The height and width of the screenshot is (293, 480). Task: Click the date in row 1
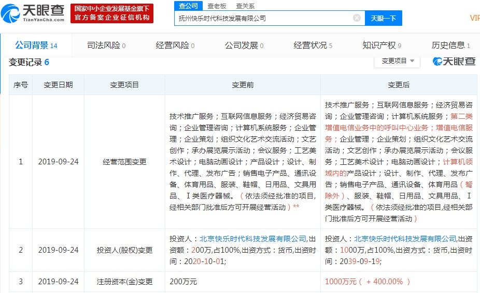pyautogui.click(x=58, y=162)
